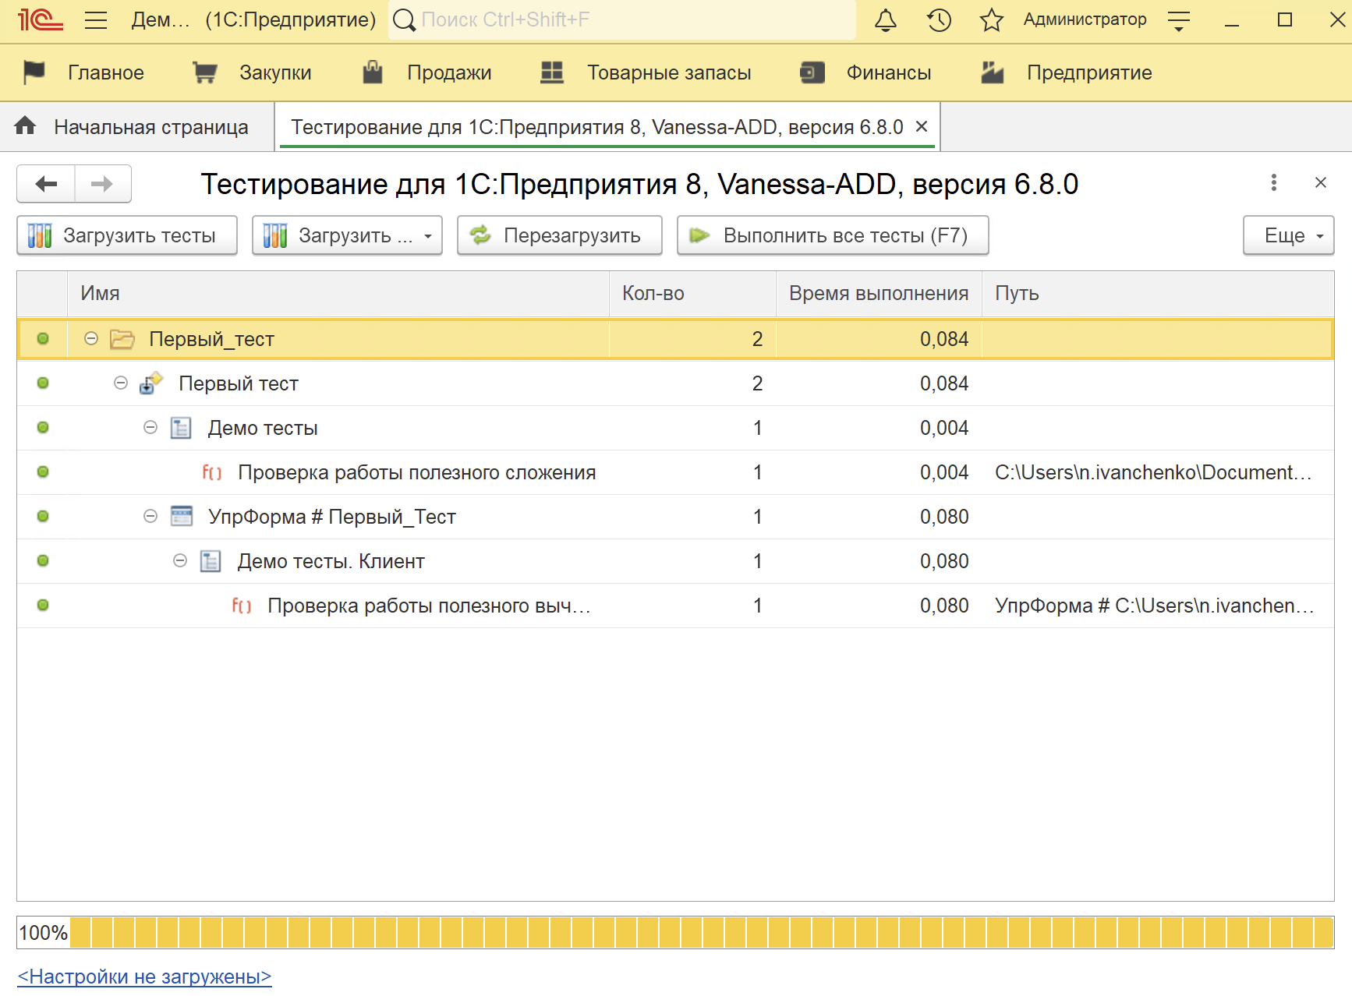Open the three-dot form options
Image resolution: width=1352 pixels, height=996 pixels.
point(1273,182)
